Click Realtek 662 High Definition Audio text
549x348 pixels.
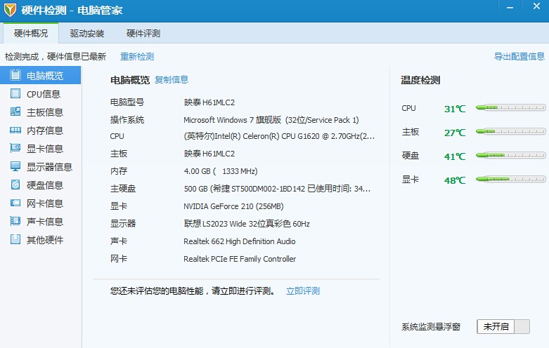[240, 241]
